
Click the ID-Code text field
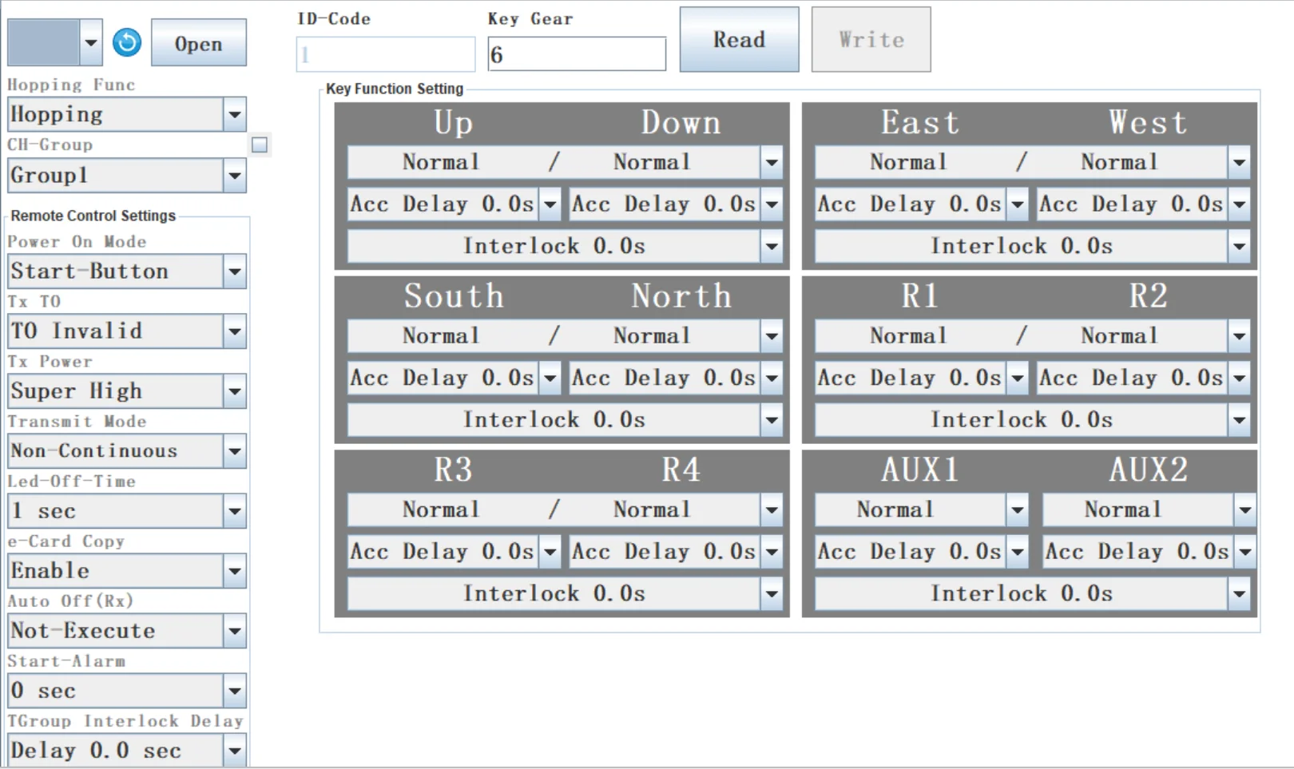click(386, 54)
